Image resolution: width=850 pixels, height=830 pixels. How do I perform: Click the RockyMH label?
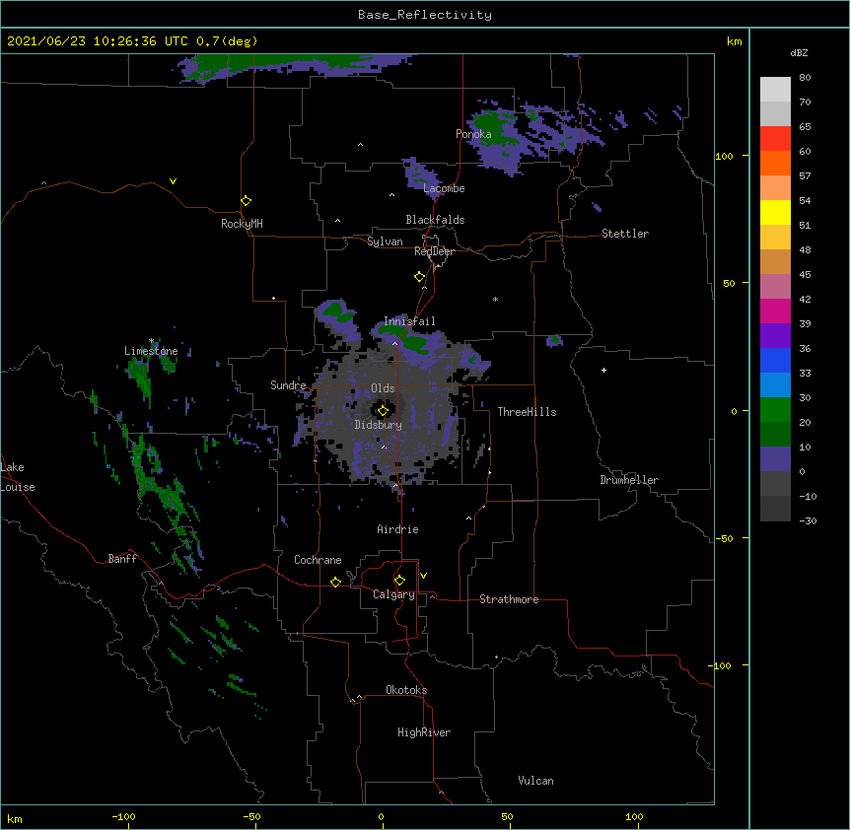[242, 224]
